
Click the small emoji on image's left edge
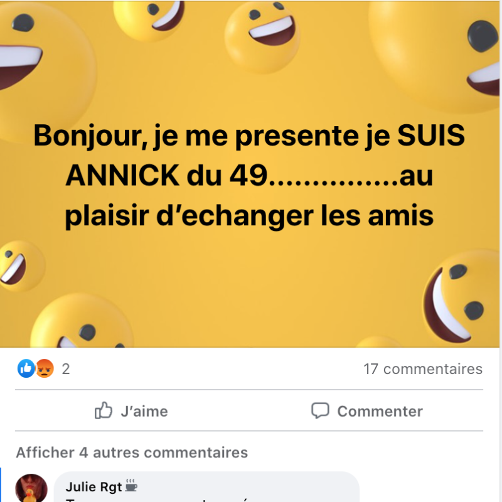click(19, 265)
